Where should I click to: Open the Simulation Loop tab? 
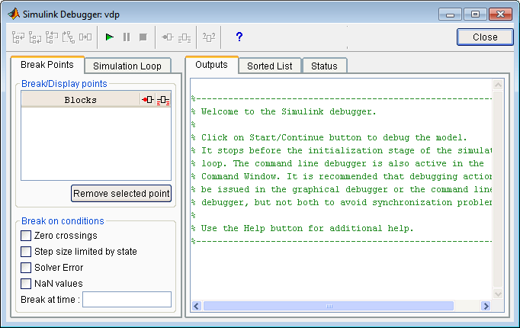pos(127,66)
